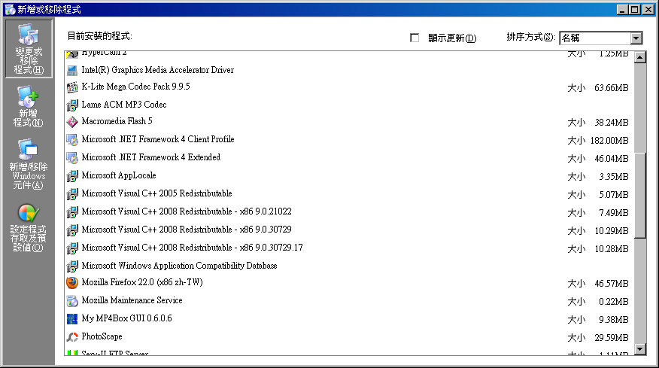Image resolution: width=659 pixels, height=368 pixels.
Task: Click the Mozilla Maintenance Service icon
Action: (72, 301)
